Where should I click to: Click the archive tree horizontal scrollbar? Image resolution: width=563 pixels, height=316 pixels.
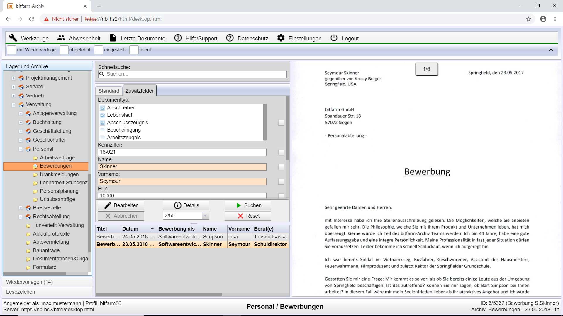pyautogui.click(x=35, y=273)
